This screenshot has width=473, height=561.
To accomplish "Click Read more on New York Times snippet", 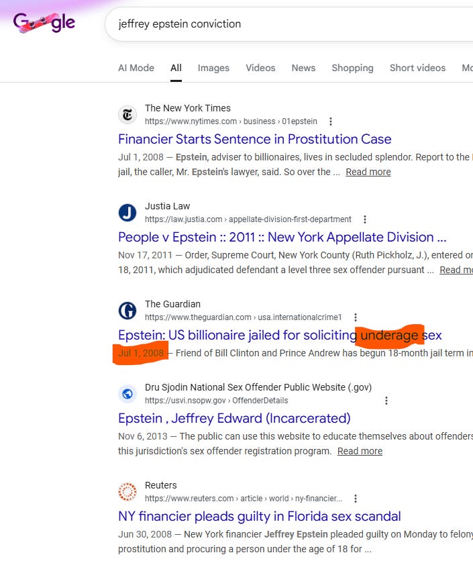I will coord(368,172).
